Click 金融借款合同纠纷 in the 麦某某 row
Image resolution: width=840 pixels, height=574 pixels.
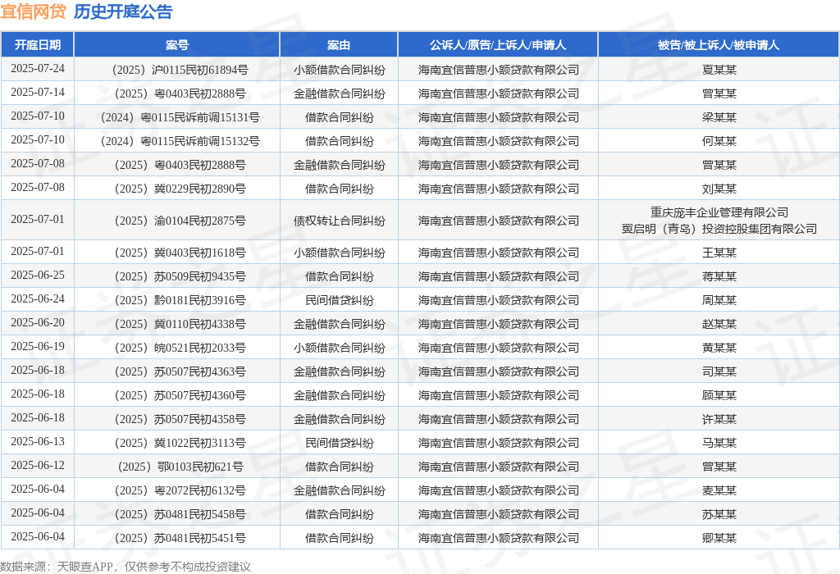(x=339, y=490)
